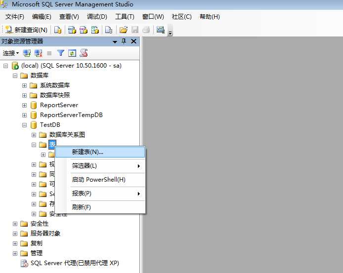Open the 报表(P) submenu
Screen dimensions: 343x273
100,194
